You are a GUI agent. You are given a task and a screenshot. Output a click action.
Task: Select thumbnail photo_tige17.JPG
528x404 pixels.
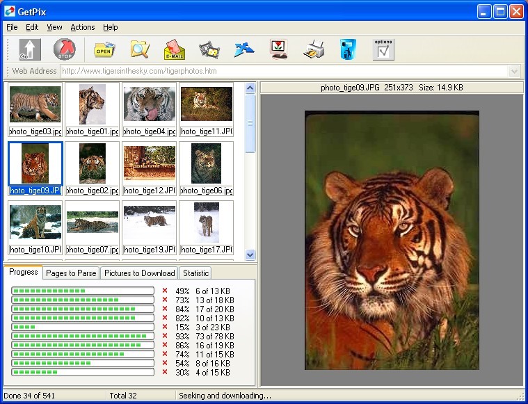(x=207, y=227)
